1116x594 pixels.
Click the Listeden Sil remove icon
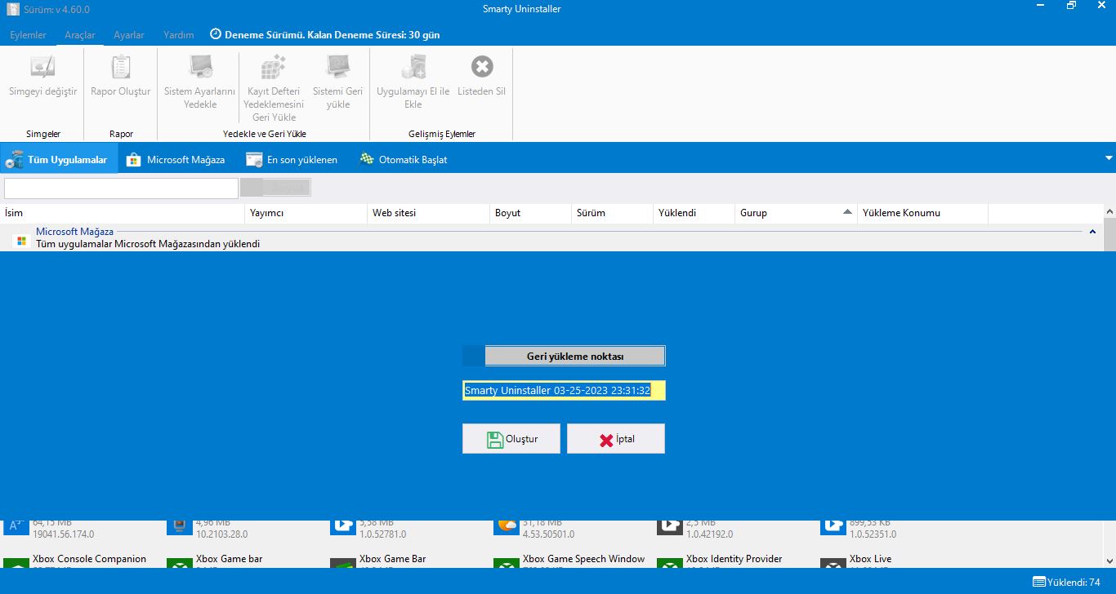pyautogui.click(x=482, y=67)
